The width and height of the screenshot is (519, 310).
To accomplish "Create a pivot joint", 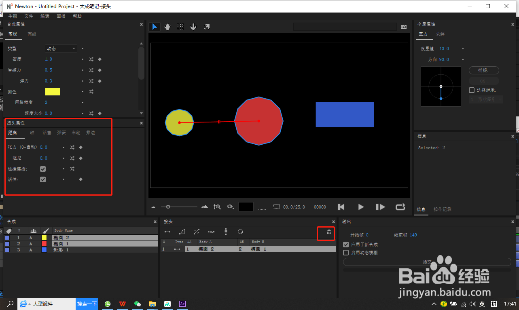I will click(x=182, y=232).
